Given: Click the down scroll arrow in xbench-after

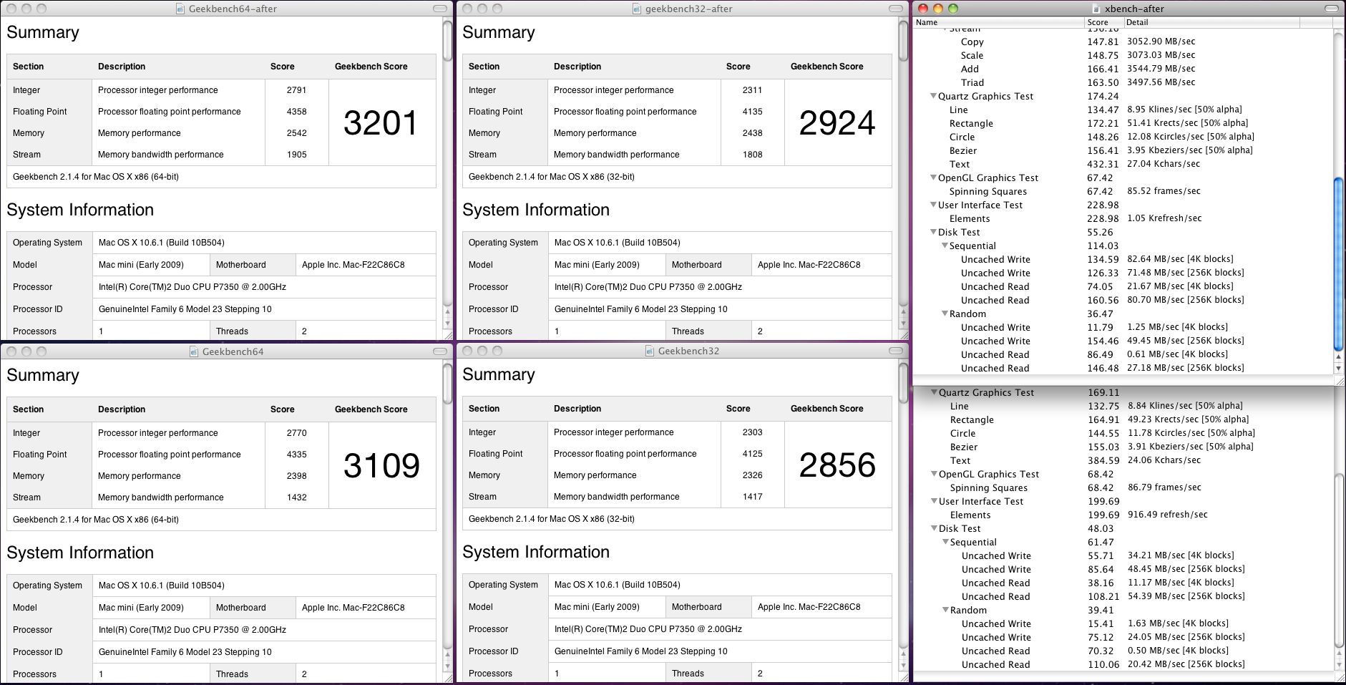Looking at the screenshot, I should click(x=1339, y=368).
